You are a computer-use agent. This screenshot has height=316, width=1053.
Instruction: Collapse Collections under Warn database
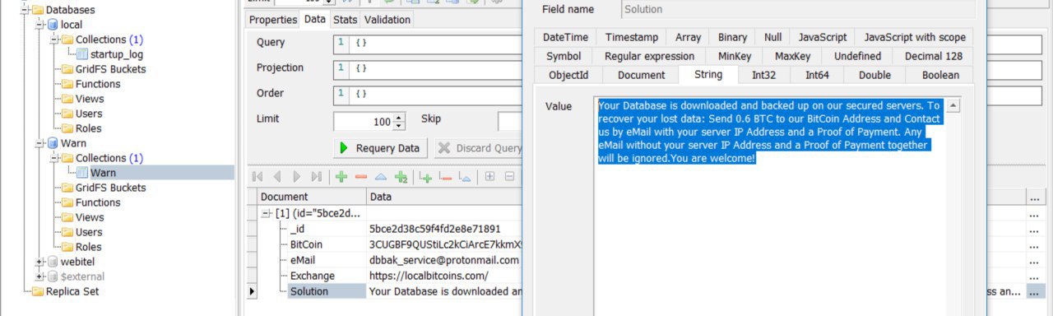click(55, 158)
